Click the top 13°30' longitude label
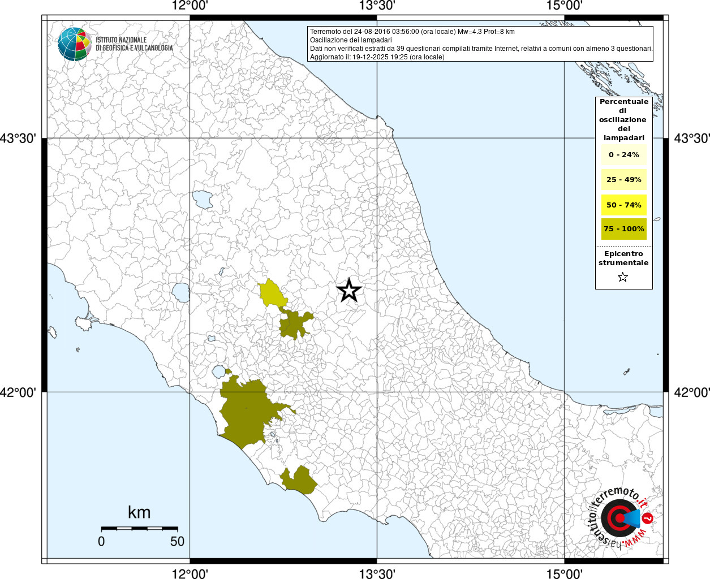The height and width of the screenshot is (579, 710). (x=377, y=6)
